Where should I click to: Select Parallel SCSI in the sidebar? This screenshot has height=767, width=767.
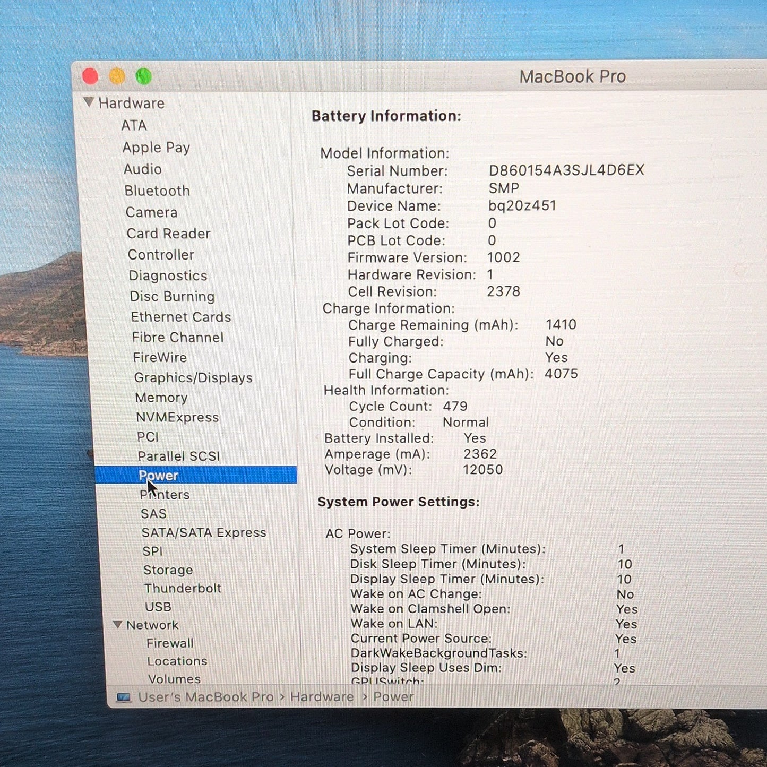(x=178, y=456)
